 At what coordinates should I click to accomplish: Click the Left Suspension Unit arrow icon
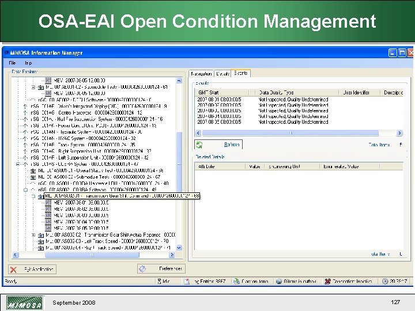point(25,158)
